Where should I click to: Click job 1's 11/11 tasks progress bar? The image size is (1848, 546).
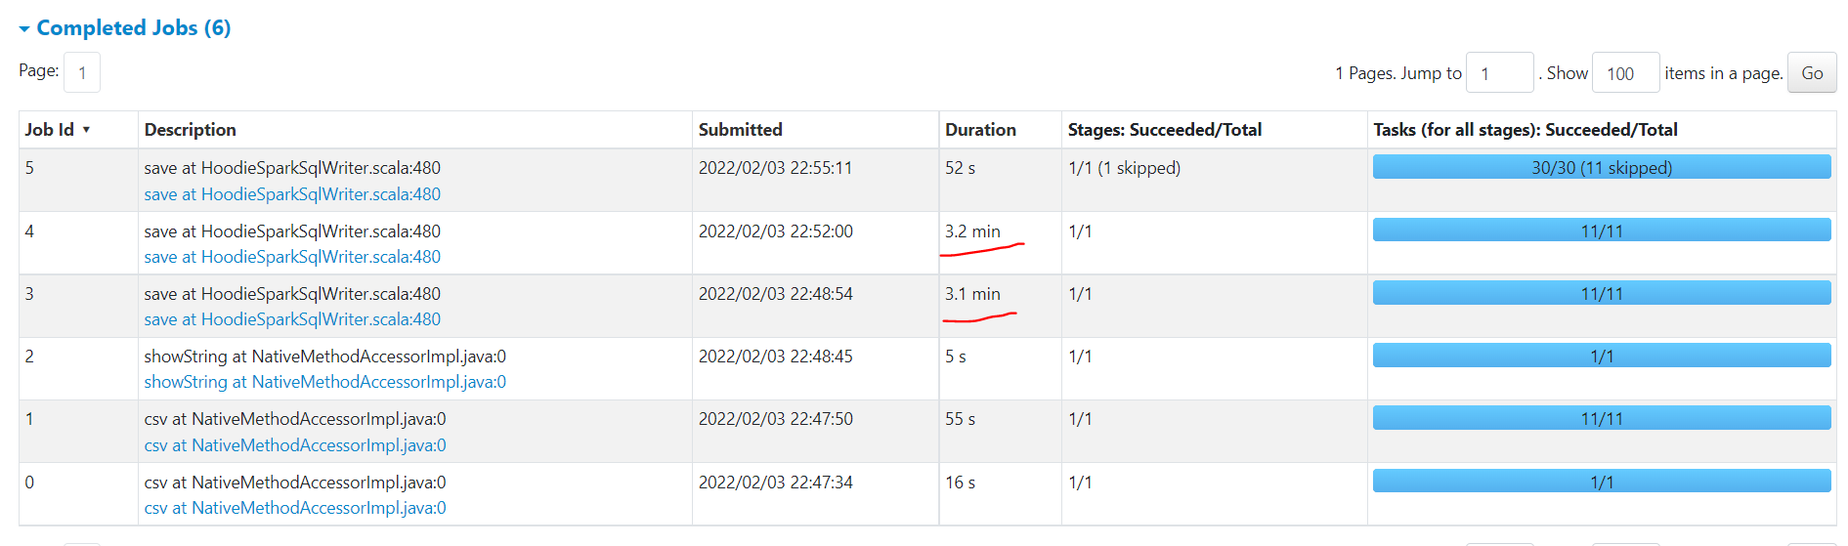1601,418
